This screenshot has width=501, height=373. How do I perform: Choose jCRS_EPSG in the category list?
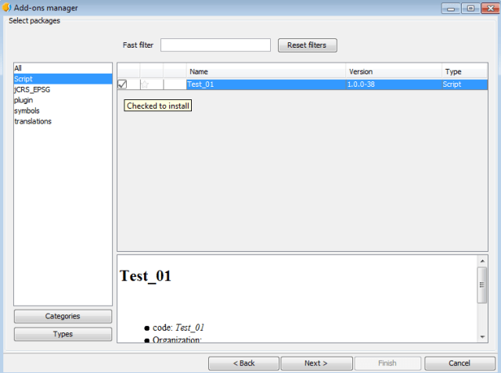[32, 90]
